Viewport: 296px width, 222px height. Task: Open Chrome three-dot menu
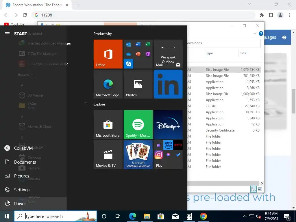click(x=290, y=15)
